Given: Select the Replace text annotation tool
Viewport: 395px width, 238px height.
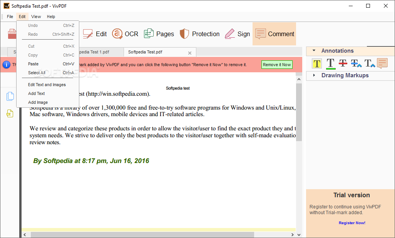Looking at the screenshot, I should [356, 63].
